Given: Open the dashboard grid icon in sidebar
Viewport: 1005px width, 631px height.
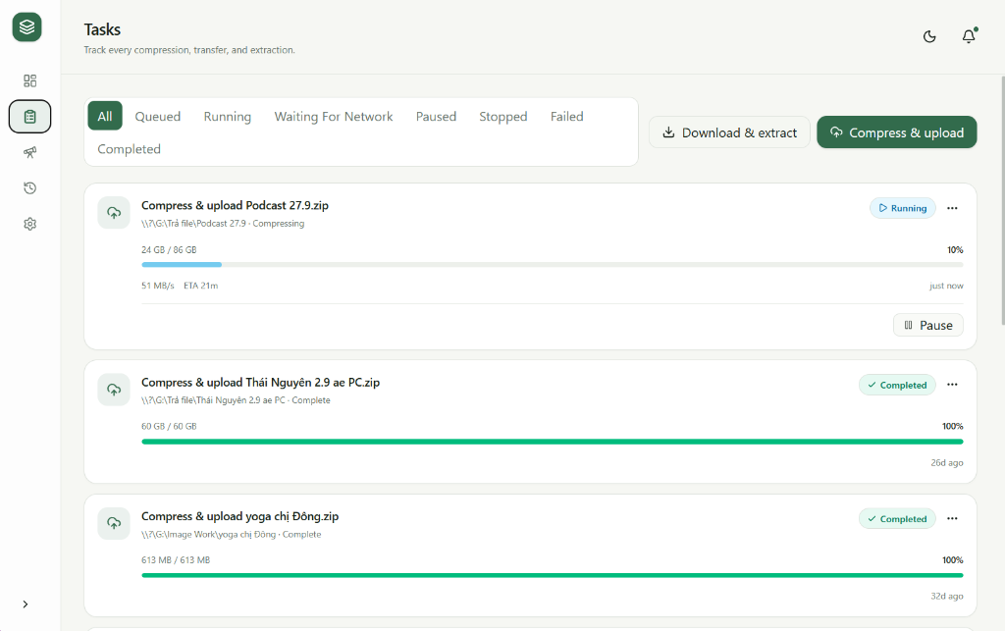Looking at the screenshot, I should click(x=29, y=80).
